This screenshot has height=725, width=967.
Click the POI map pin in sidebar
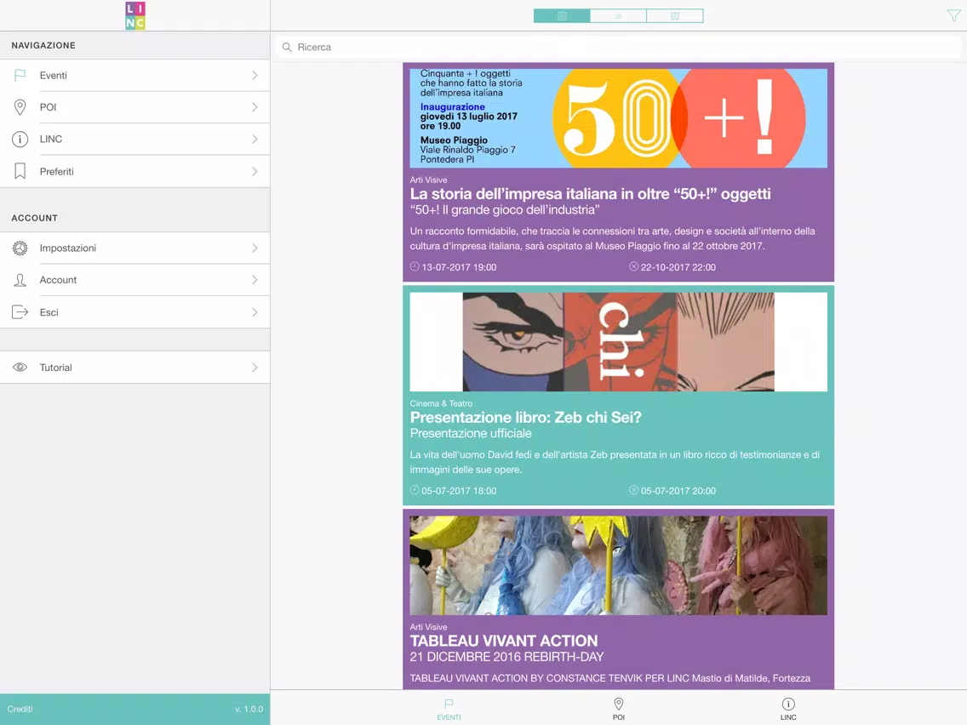click(20, 107)
